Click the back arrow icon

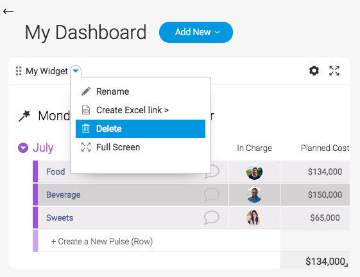click(8, 11)
